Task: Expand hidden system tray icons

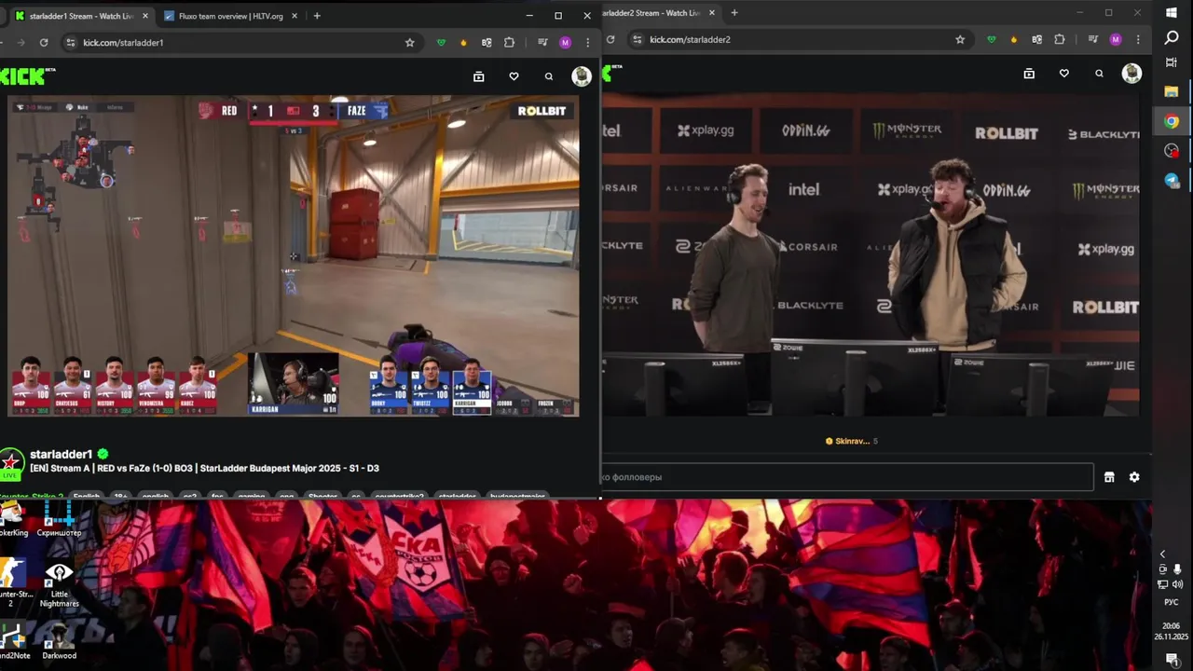Action: pos(1162,554)
